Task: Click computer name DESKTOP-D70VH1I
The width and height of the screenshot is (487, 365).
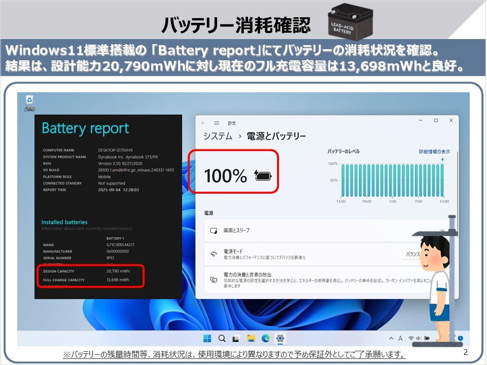Action: (116, 150)
